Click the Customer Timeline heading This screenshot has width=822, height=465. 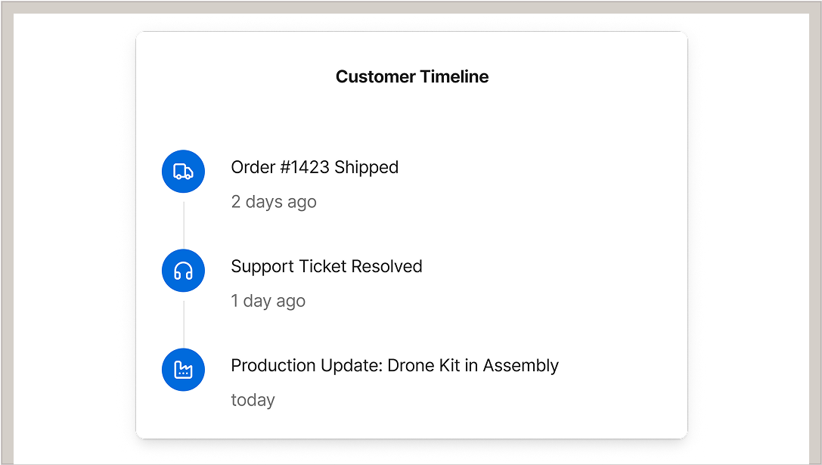tap(412, 76)
